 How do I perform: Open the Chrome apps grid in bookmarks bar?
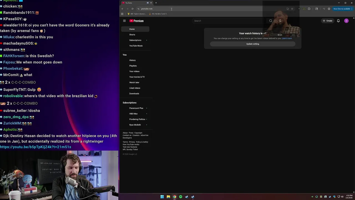pyautogui.click(x=122, y=14)
